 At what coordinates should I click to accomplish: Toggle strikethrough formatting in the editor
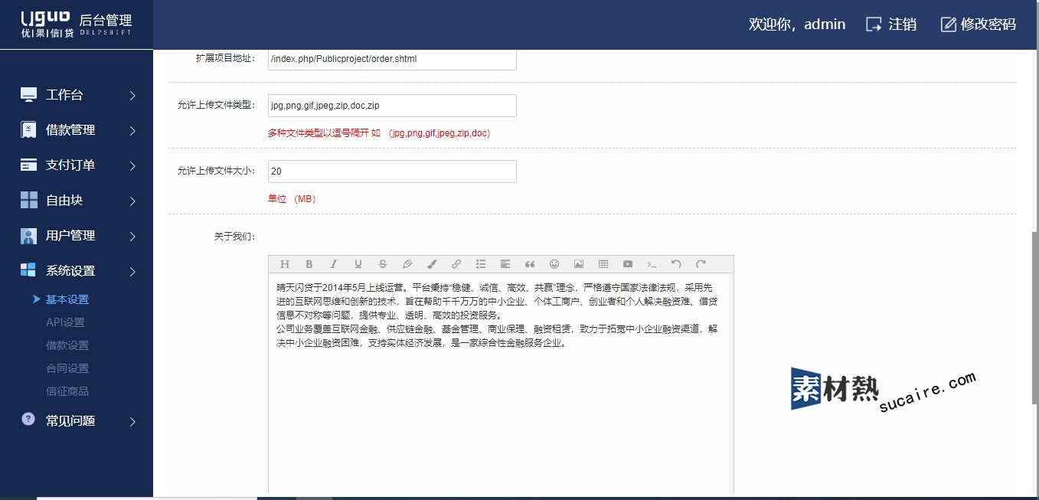[383, 264]
